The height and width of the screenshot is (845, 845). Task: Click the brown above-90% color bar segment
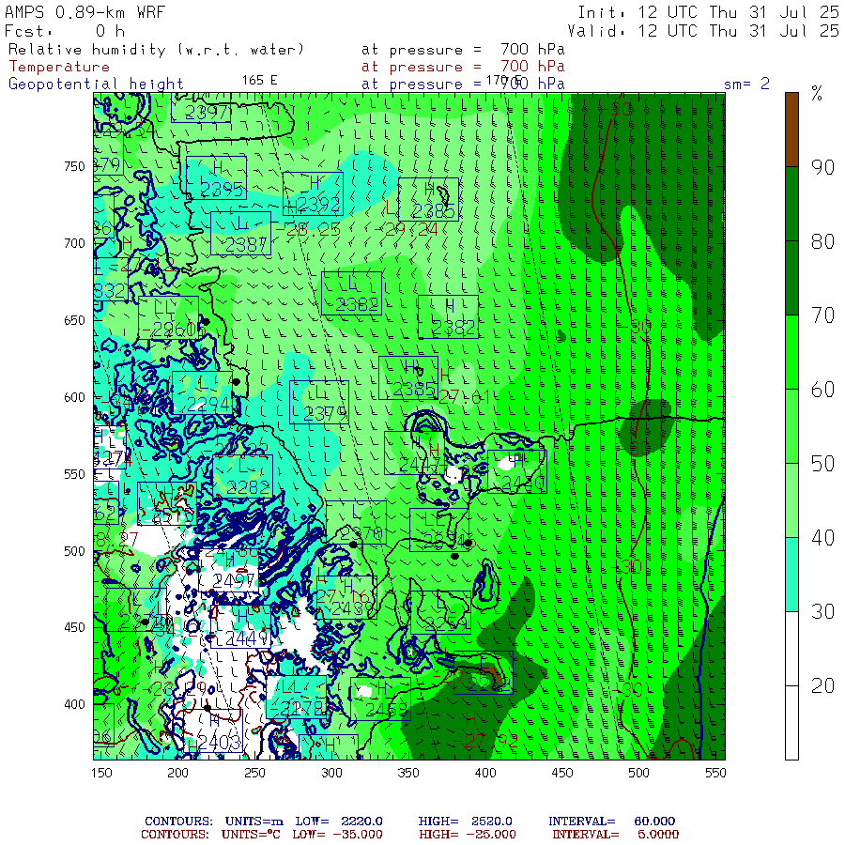[x=791, y=130]
